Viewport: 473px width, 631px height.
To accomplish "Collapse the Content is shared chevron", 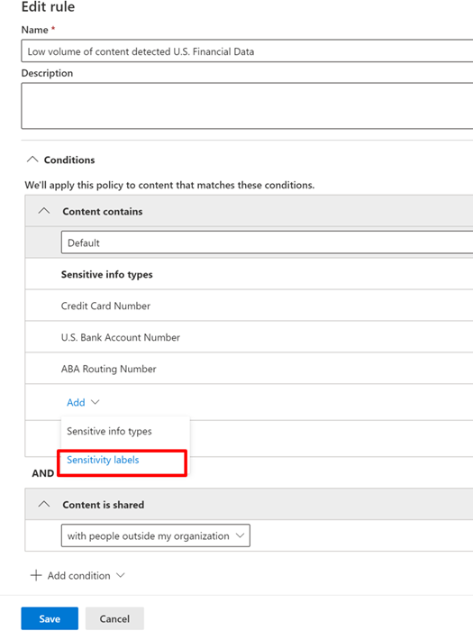I will pos(44,504).
